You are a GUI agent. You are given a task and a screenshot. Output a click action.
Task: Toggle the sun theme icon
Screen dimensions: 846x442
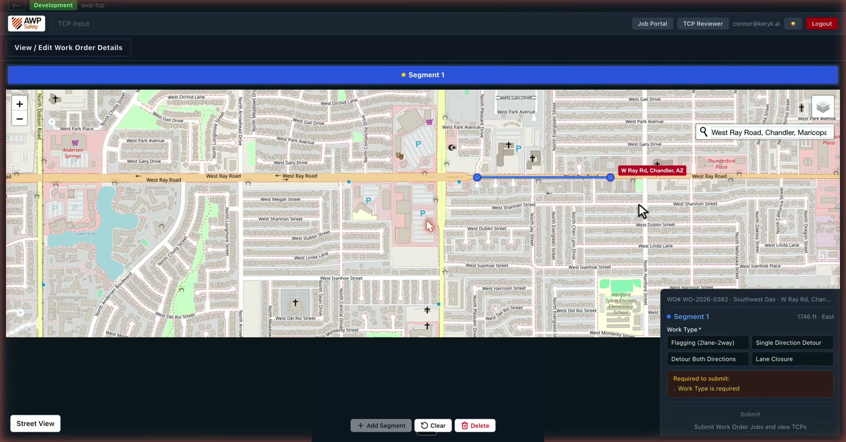793,24
